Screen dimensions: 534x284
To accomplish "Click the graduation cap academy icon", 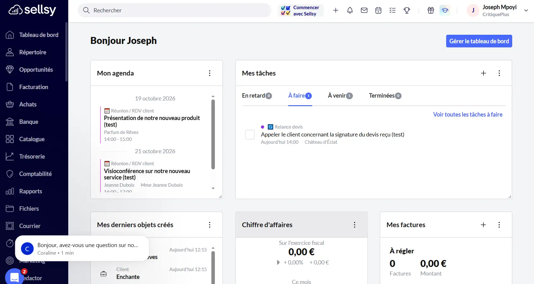I will pyautogui.click(x=445, y=10).
